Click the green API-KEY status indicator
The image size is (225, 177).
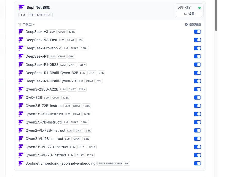(x=199, y=8)
